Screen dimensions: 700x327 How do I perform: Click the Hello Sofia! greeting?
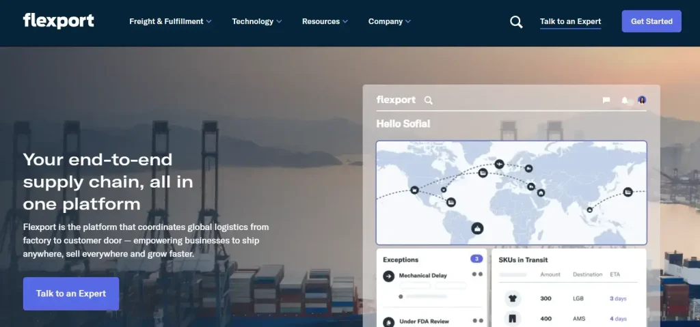[403, 124]
